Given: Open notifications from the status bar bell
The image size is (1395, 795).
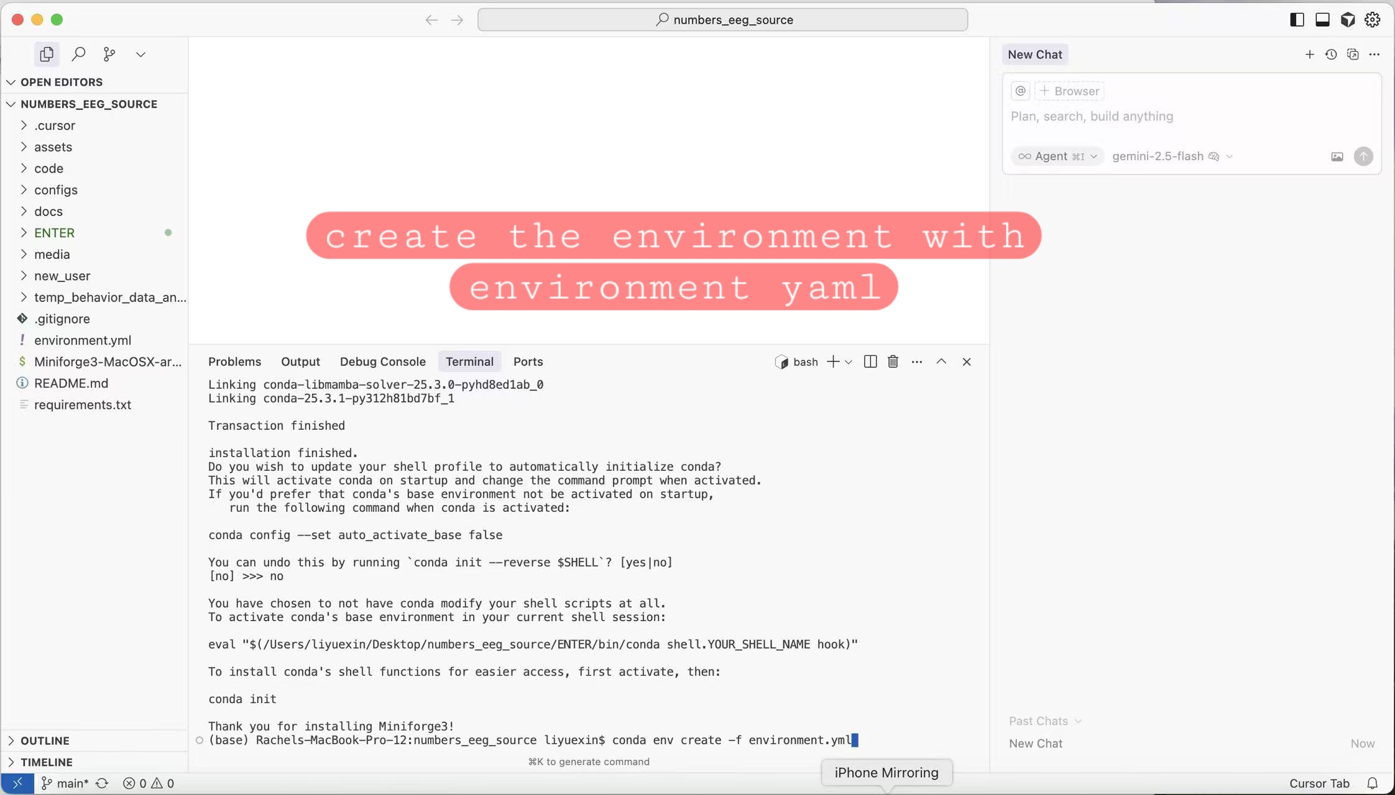Looking at the screenshot, I should 1371,783.
